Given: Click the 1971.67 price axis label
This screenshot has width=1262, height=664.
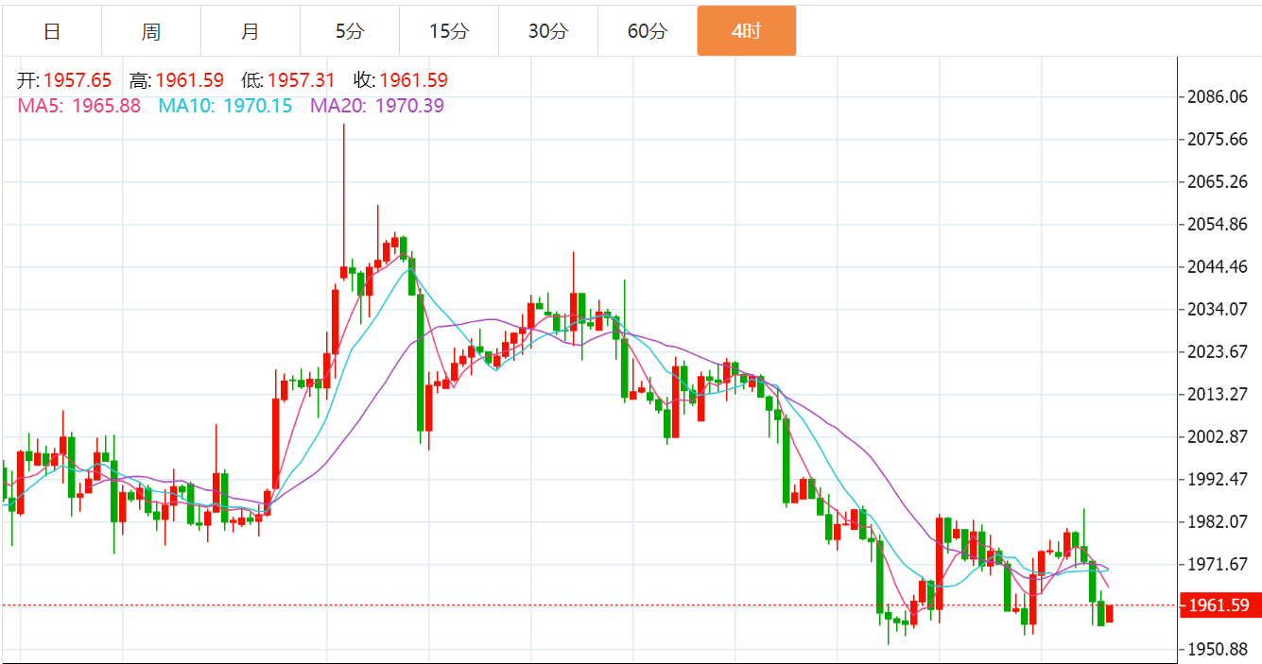Looking at the screenshot, I should (x=1219, y=564).
